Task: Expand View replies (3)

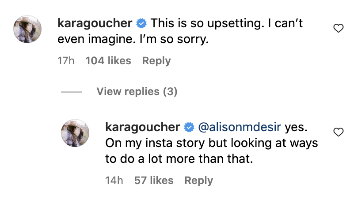Action: coord(137,92)
